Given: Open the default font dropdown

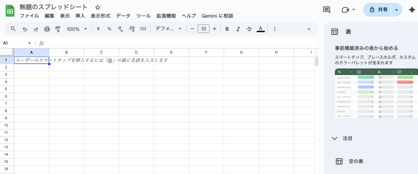Looking at the screenshot, I should [168, 29].
